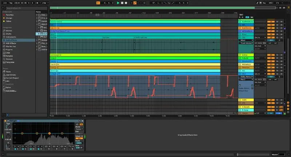Image resolution: width=291 pixels, height=157 pixels.
Task: Click the Stop button in transport
Action: coord(122,3)
